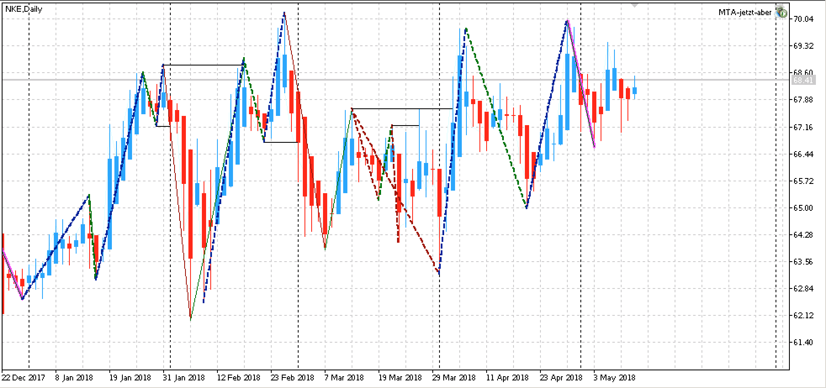826x388 pixels.
Task: Click the 61.40 price axis label
Action: pyautogui.click(x=803, y=342)
